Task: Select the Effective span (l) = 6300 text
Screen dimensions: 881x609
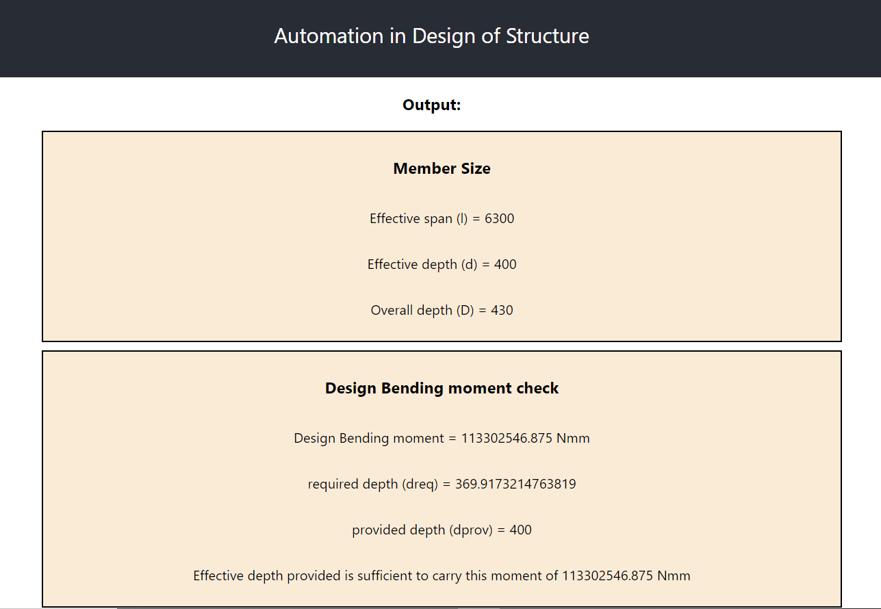Action: click(442, 218)
